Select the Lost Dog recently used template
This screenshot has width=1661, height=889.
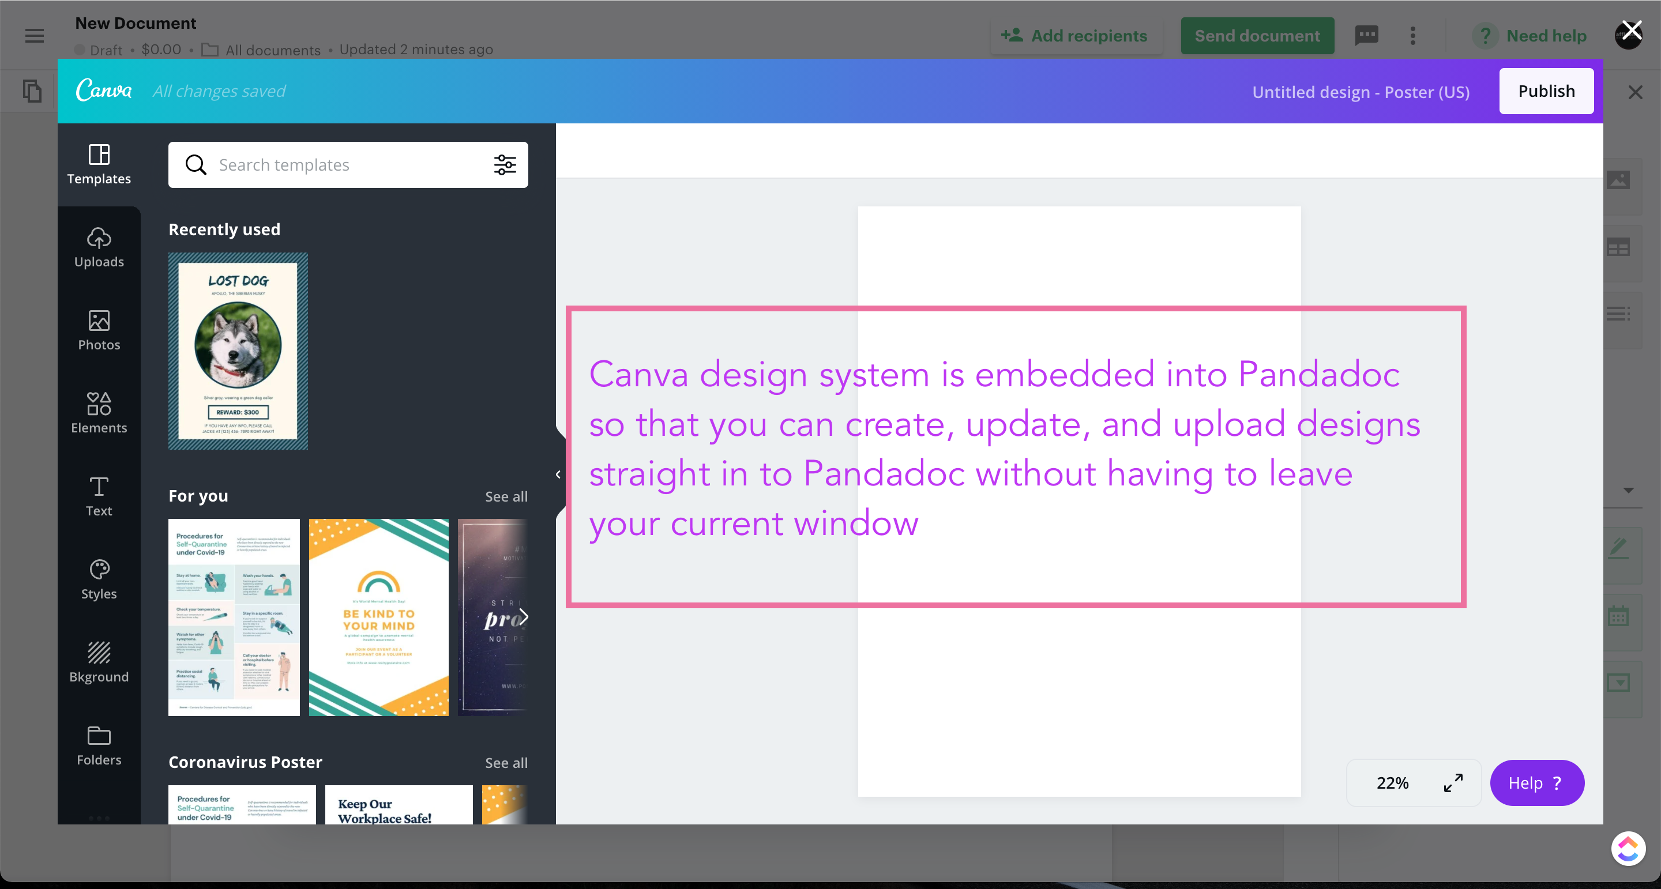(x=238, y=351)
